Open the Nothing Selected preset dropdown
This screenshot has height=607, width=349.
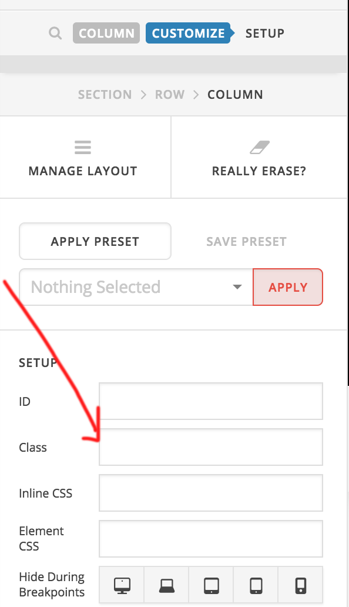click(136, 287)
